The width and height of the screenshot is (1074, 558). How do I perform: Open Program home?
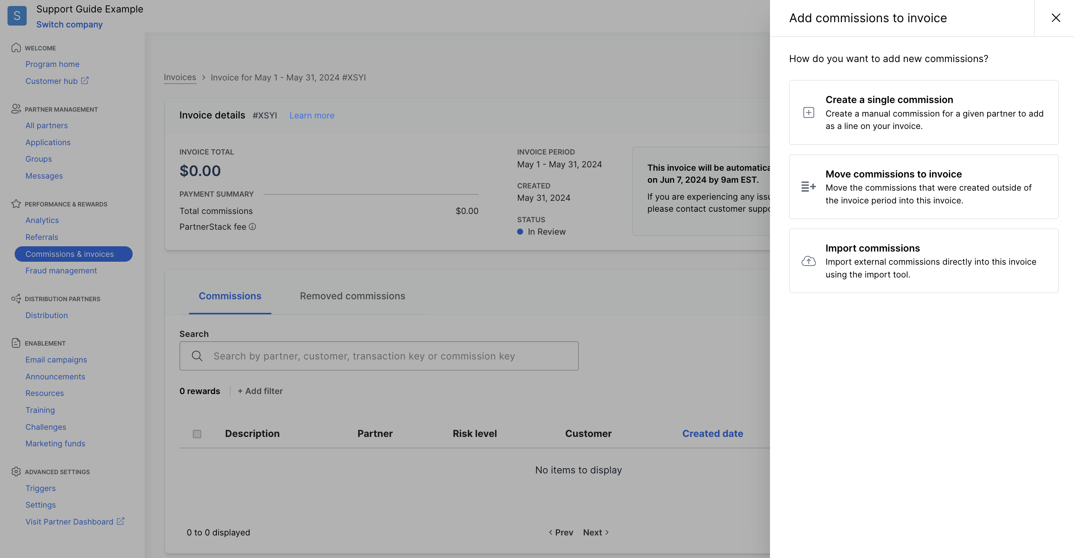pos(52,64)
